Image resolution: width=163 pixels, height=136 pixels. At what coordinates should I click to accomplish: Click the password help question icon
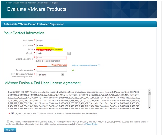(x=99, y=65)
